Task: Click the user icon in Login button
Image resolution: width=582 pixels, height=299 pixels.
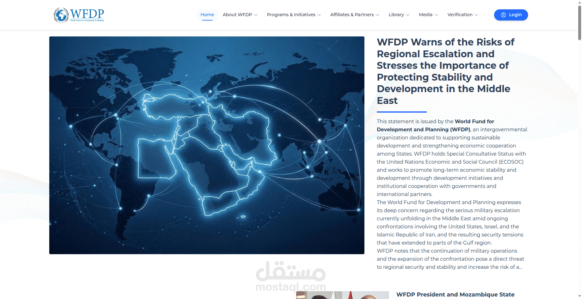Action: (x=503, y=15)
